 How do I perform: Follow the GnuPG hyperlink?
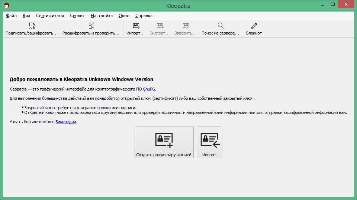pyautogui.click(x=149, y=89)
